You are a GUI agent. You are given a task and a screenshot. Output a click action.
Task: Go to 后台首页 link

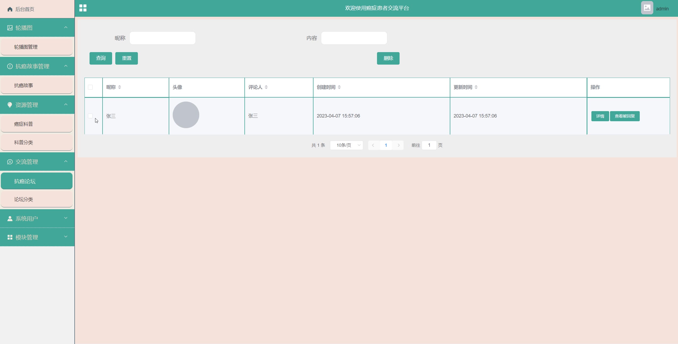click(x=25, y=9)
